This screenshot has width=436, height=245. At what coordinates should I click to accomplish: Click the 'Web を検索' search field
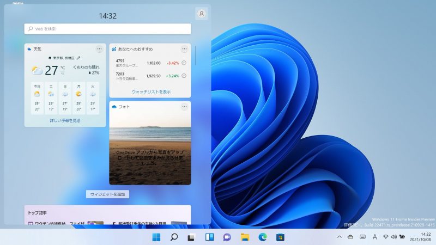pyautogui.click(x=107, y=29)
